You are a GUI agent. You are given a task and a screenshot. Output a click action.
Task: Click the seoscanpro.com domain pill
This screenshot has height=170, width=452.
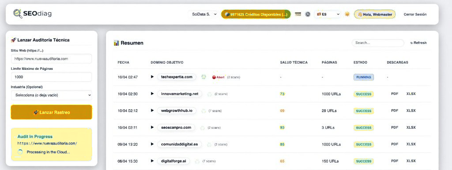click(176, 127)
